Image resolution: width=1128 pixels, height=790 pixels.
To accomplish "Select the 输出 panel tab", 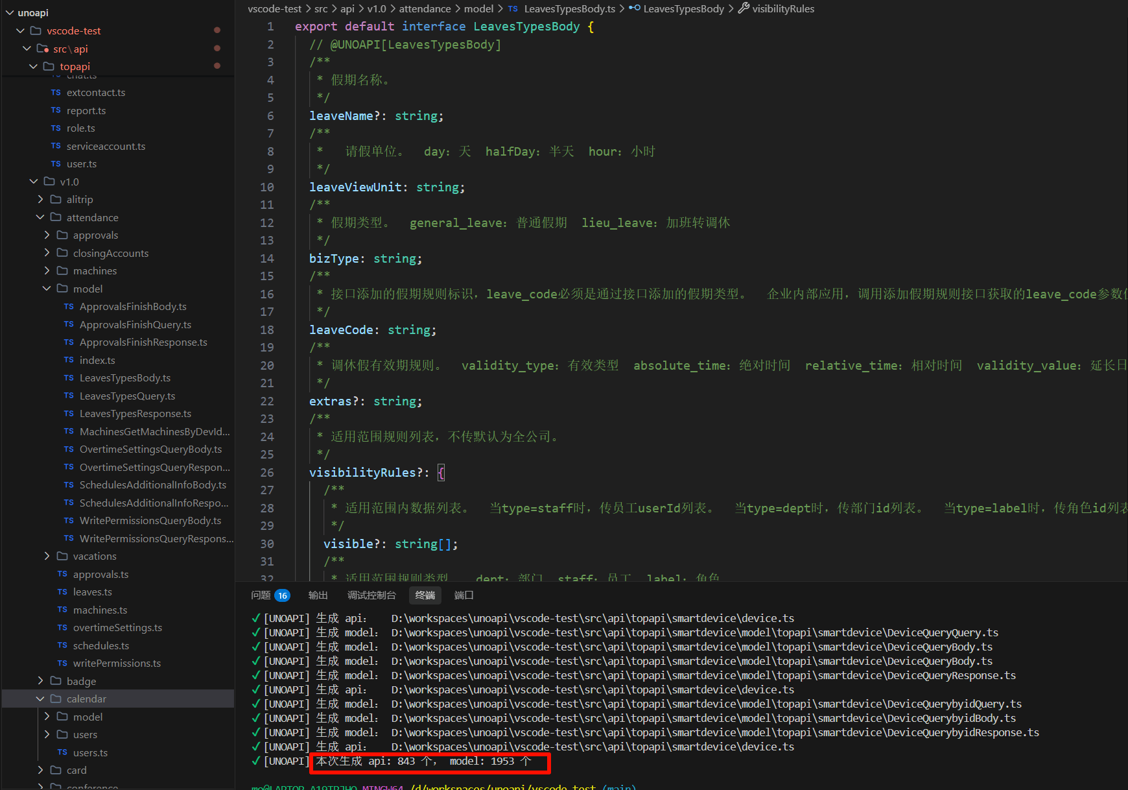I will tap(318, 595).
